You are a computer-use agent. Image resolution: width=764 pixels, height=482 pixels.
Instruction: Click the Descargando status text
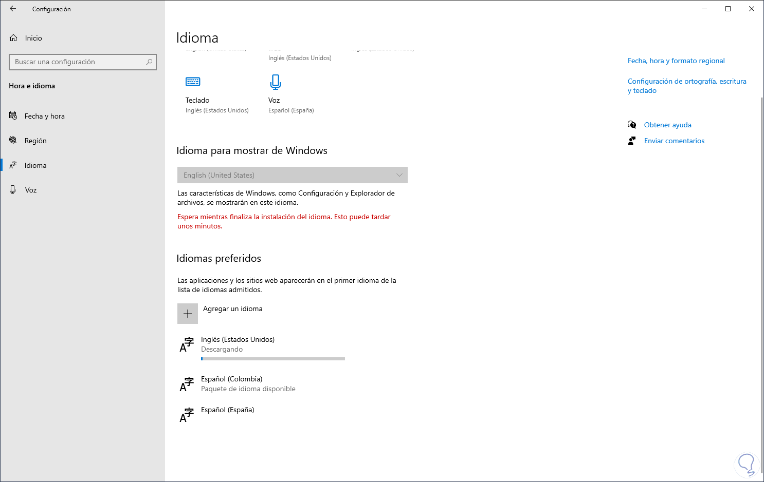[222, 349]
